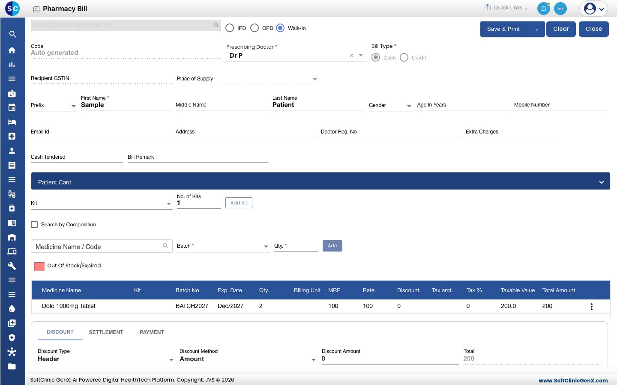Open the medicine bottle sidebar icon
Screen dimensions: 617x385
point(12,208)
